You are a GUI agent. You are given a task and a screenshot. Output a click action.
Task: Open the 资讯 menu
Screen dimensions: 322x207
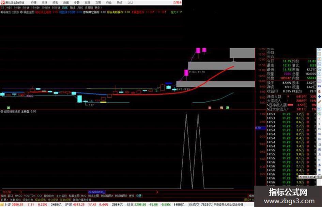(55, 2)
